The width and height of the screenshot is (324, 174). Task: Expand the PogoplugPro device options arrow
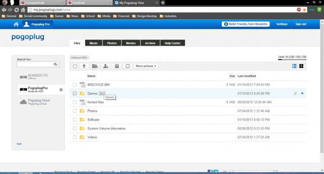tap(61, 90)
